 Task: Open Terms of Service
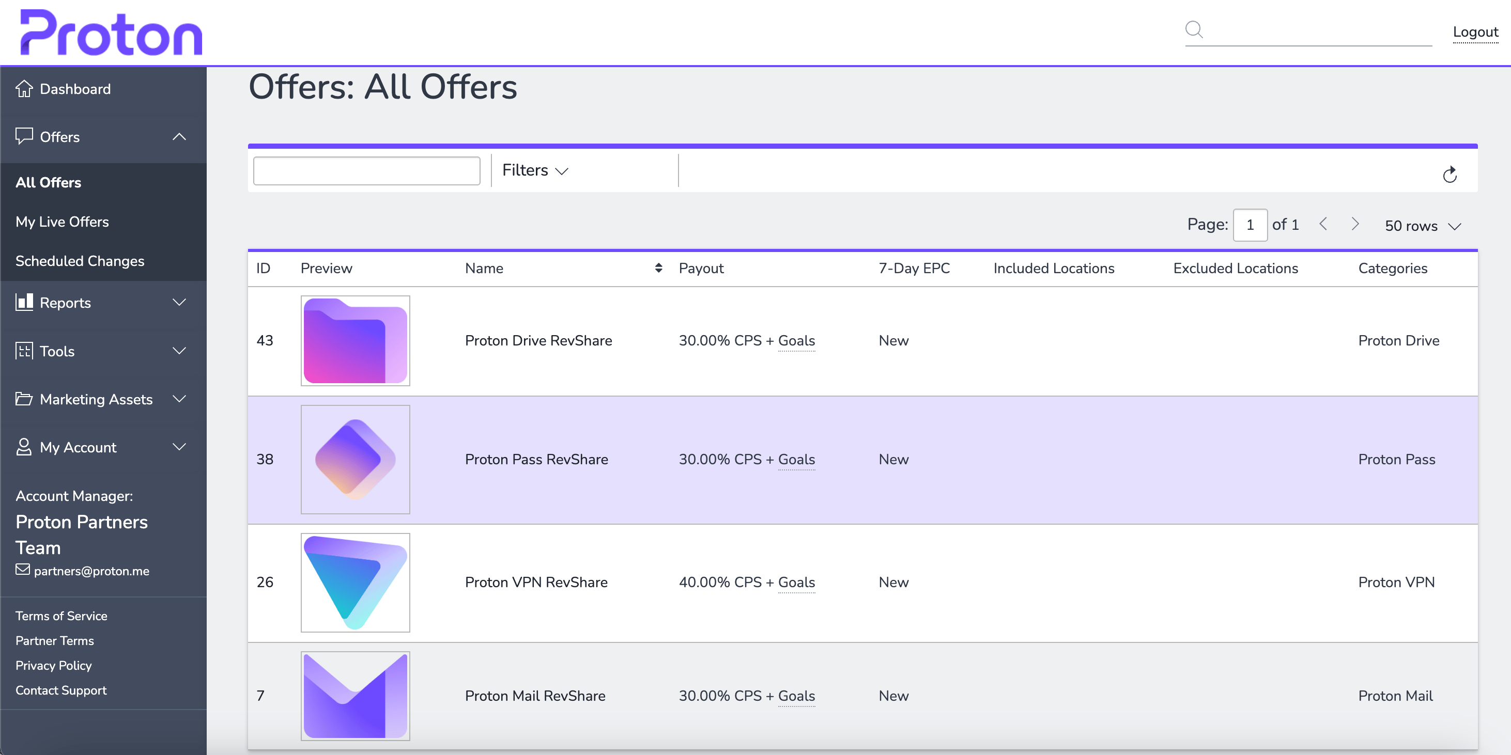61,616
